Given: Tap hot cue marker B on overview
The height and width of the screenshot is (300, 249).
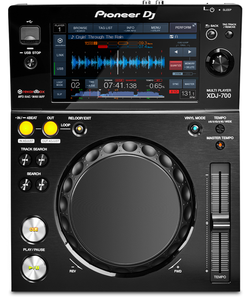Looking at the screenshot, I should 116,90.
